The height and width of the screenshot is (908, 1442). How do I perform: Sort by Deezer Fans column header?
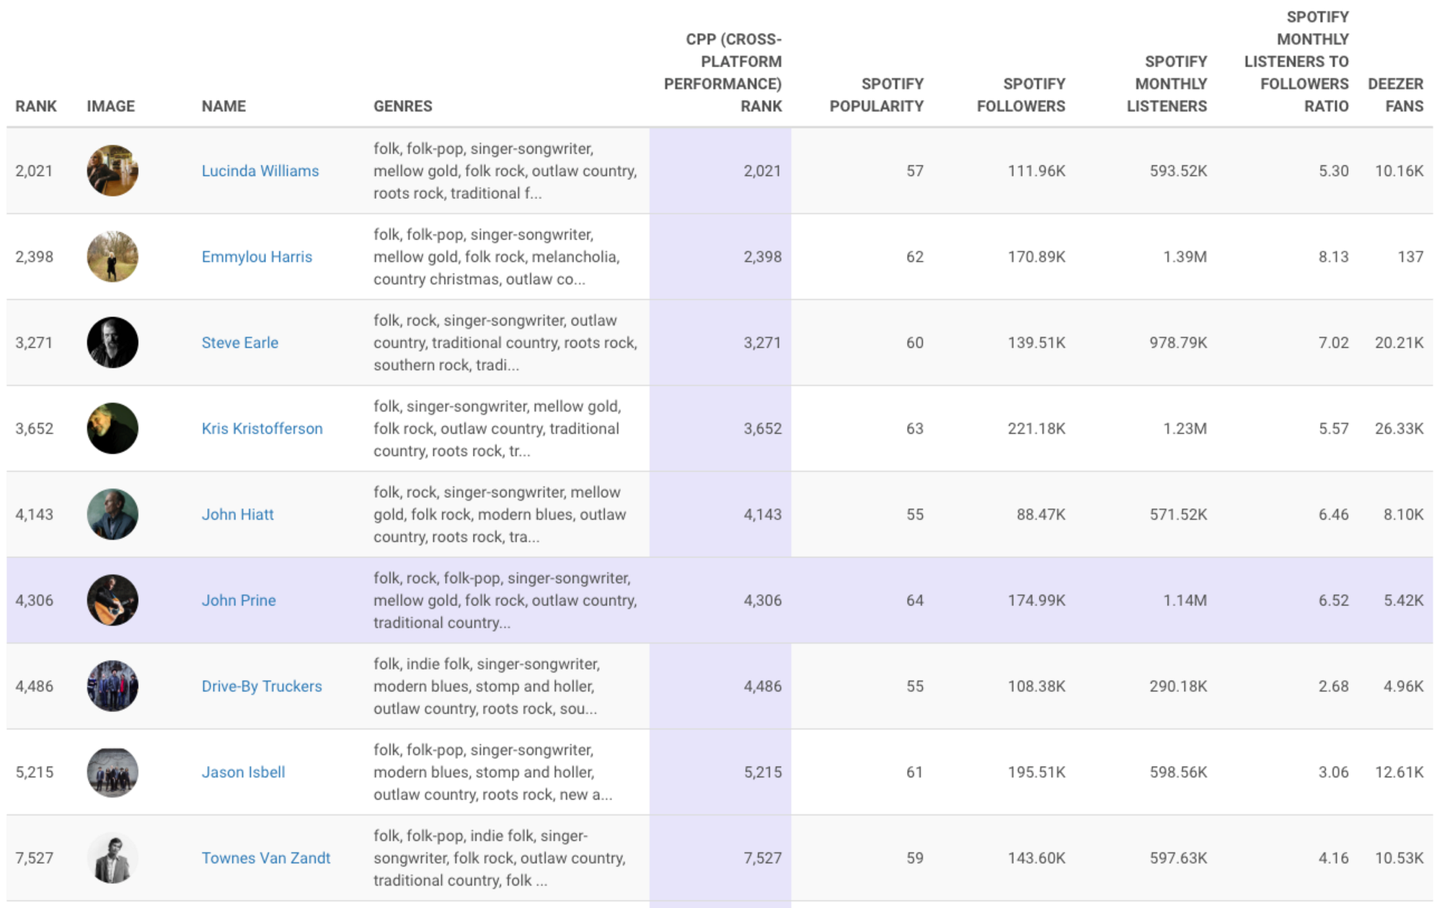1395,95
